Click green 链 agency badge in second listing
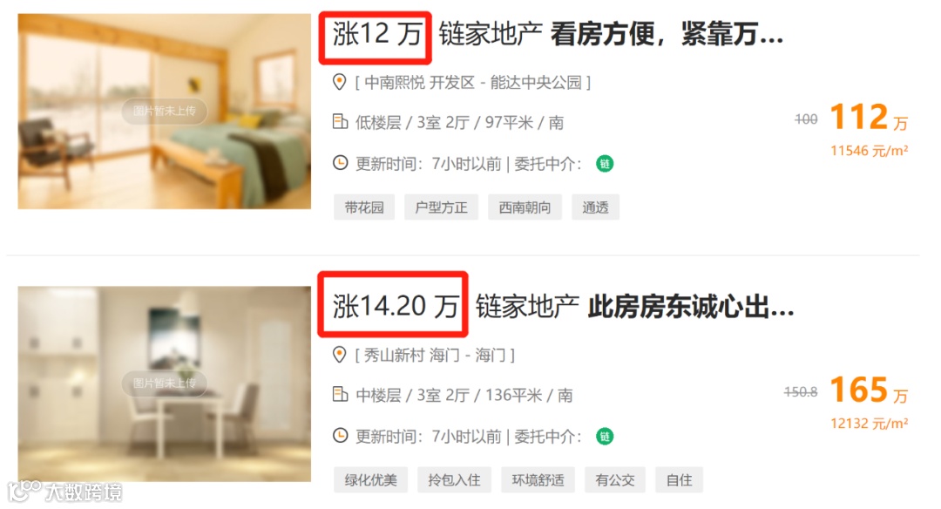This screenshot has width=941, height=509. (x=605, y=437)
